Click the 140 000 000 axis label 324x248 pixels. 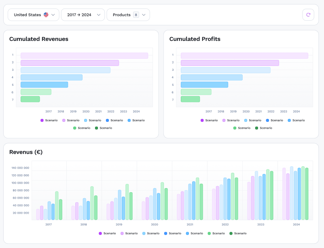click(x=20, y=168)
